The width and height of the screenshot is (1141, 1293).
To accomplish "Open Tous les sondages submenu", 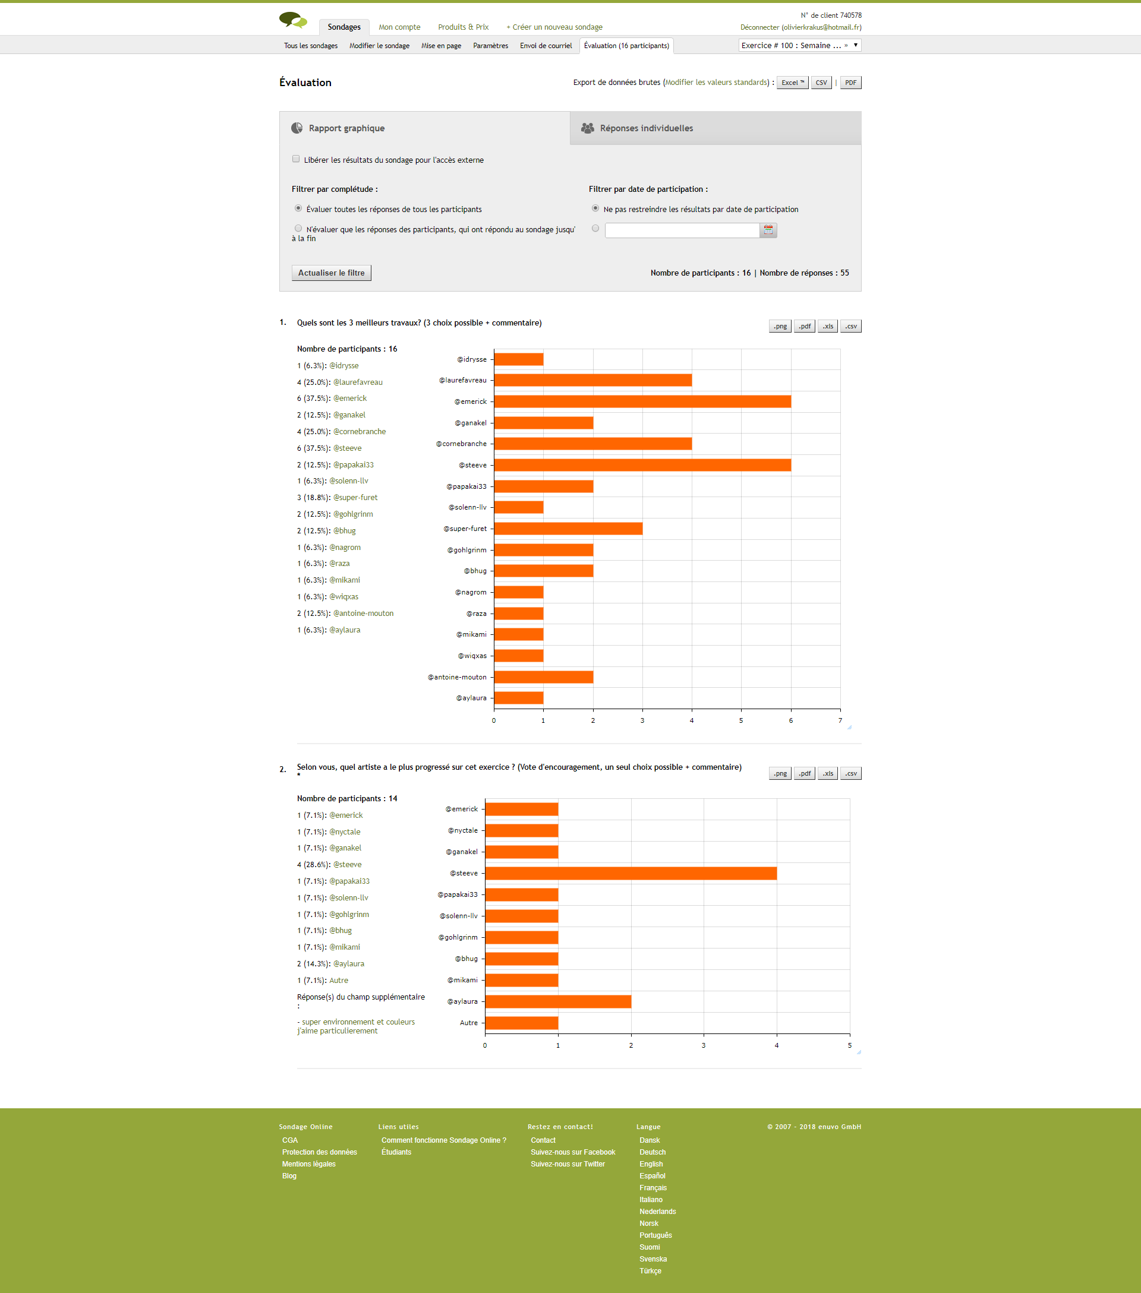I will (311, 46).
